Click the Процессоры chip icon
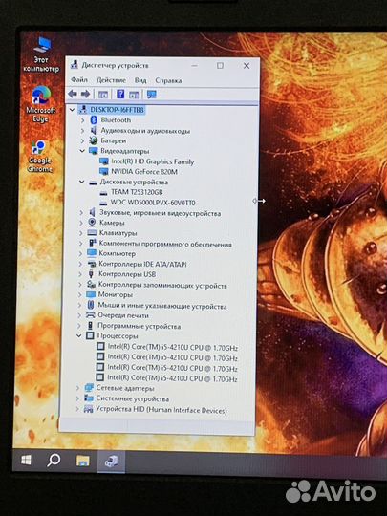This screenshot has height=516, width=387. tap(90, 335)
